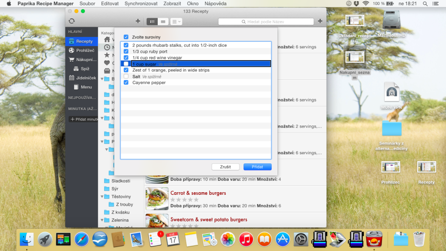Click the Hledat podle Název search field
The height and width of the screenshot is (251, 446).
(x=266, y=22)
